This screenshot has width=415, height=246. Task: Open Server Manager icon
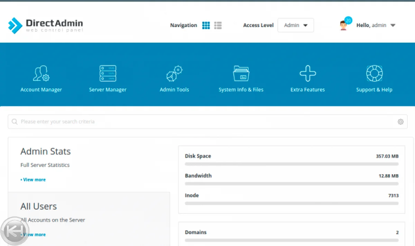point(108,73)
